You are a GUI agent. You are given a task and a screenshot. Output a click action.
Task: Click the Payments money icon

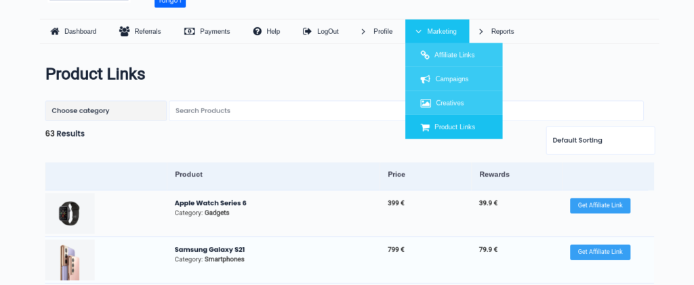point(190,31)
